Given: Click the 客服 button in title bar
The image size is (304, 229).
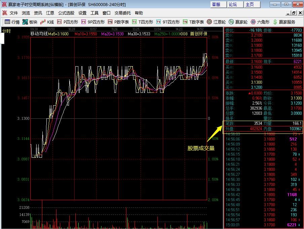Looking at the screenshot, I should [216, 4].
